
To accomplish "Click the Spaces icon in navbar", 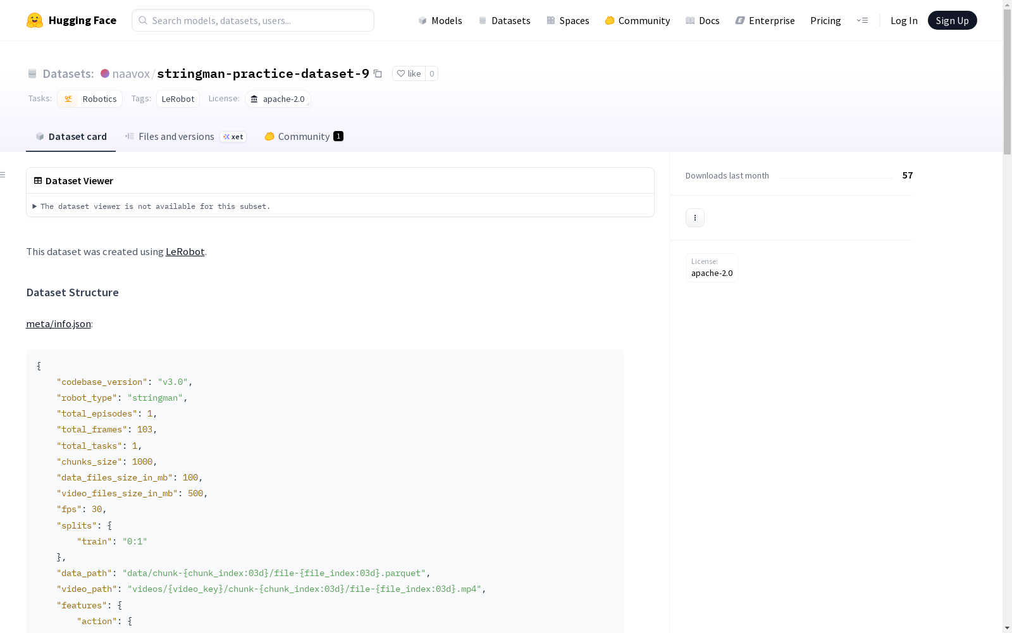I will pyautogui.click(x=551, y=20).
